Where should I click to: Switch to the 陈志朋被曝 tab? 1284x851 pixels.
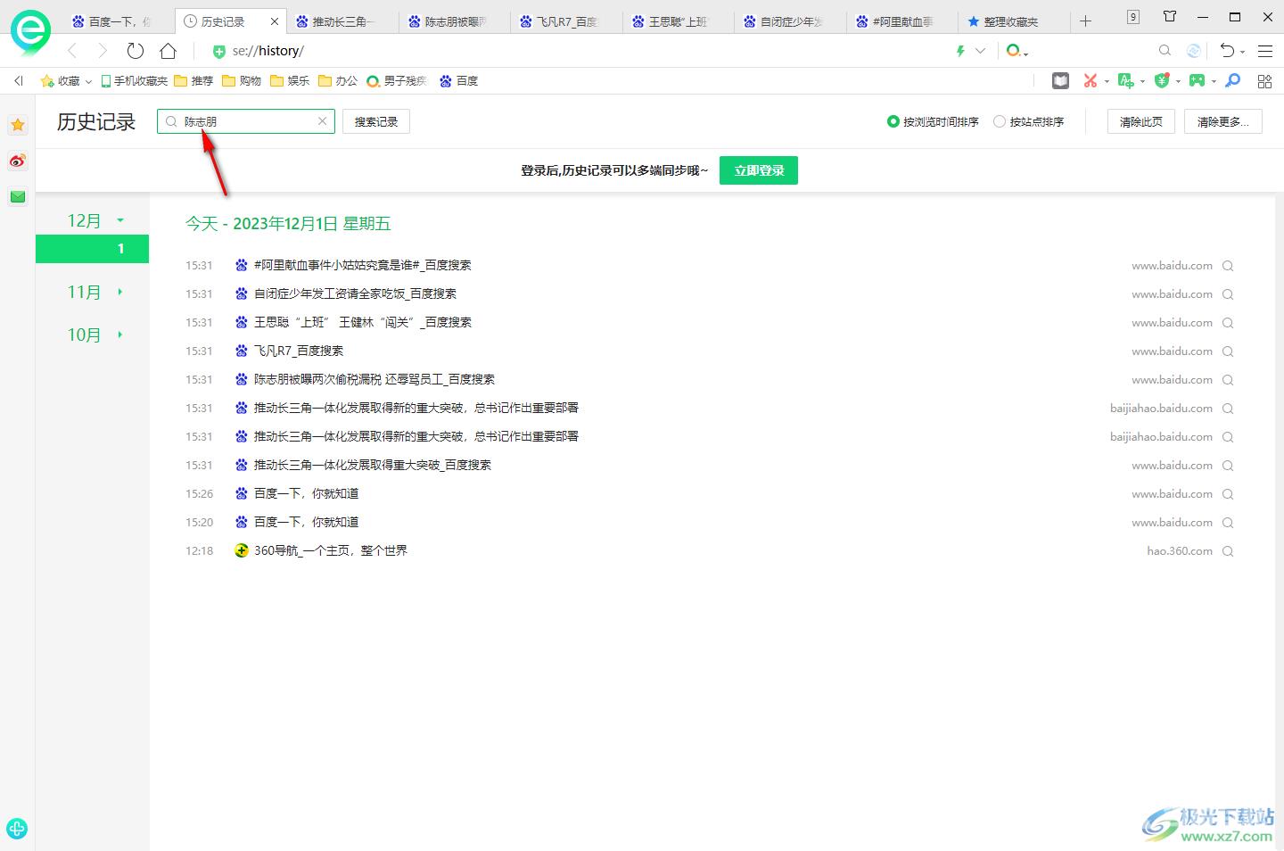click(x=455, y=21)
